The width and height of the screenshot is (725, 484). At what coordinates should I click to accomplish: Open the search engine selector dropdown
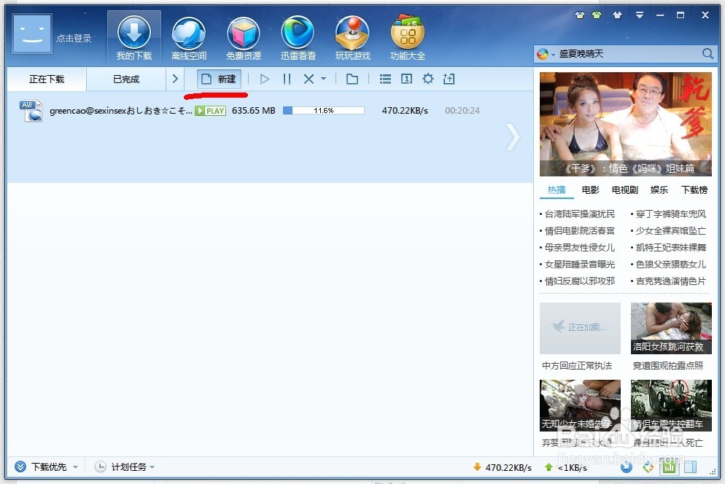[x=546, y=55]
